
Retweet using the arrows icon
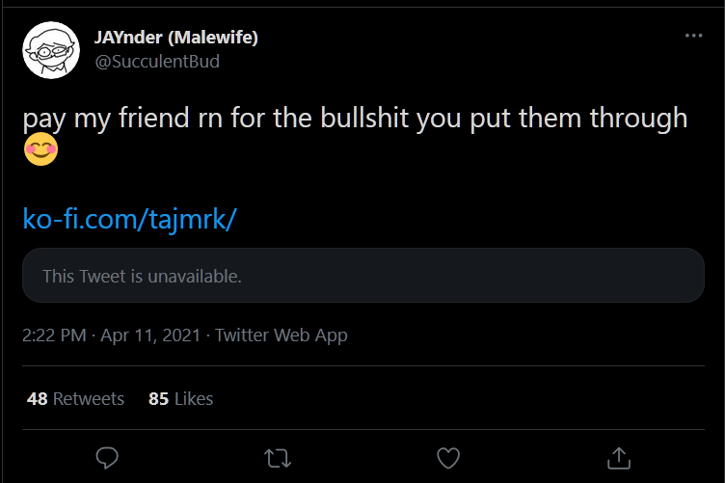(x=278, y=459)
